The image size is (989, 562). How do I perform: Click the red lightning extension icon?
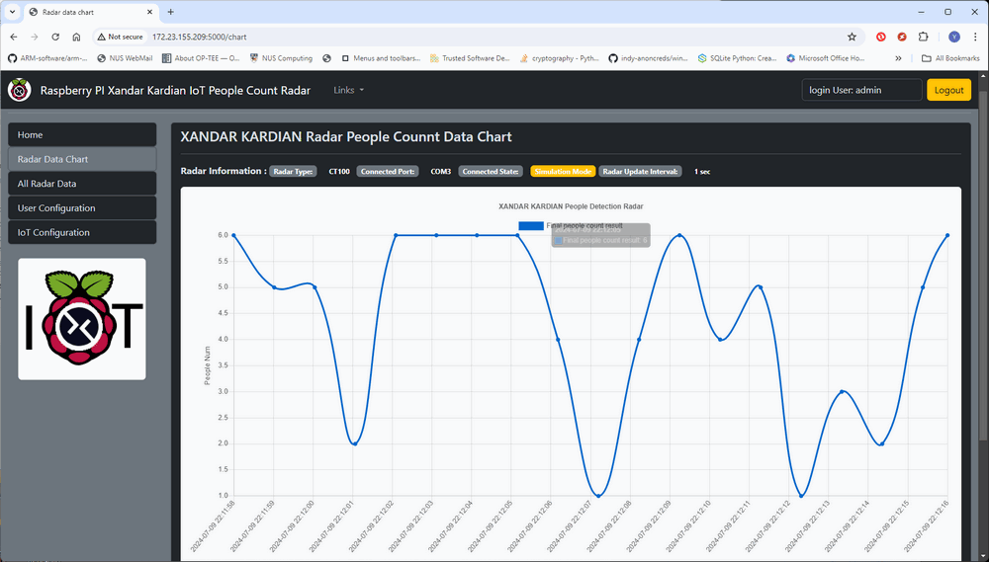tap(902, 38)
